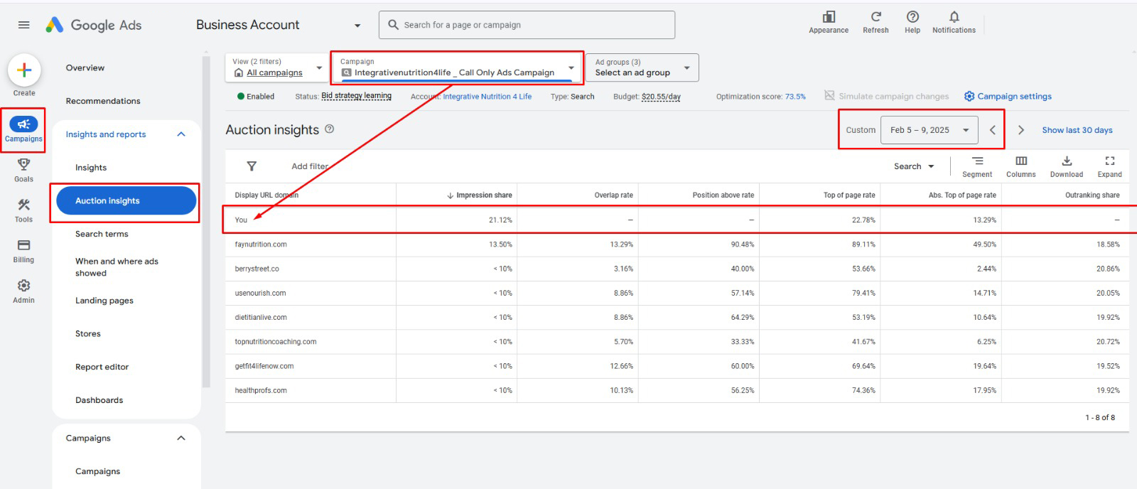Click the Campaign settings gear link

[x=1008, y=97]
